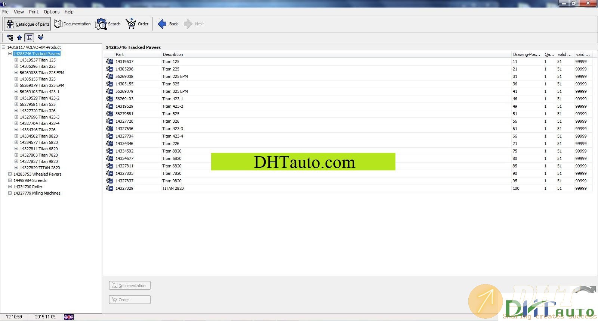
Task: Toggle the list view icon in secondary toolbar
Action: pyautogui.click(x=29, y=38)
